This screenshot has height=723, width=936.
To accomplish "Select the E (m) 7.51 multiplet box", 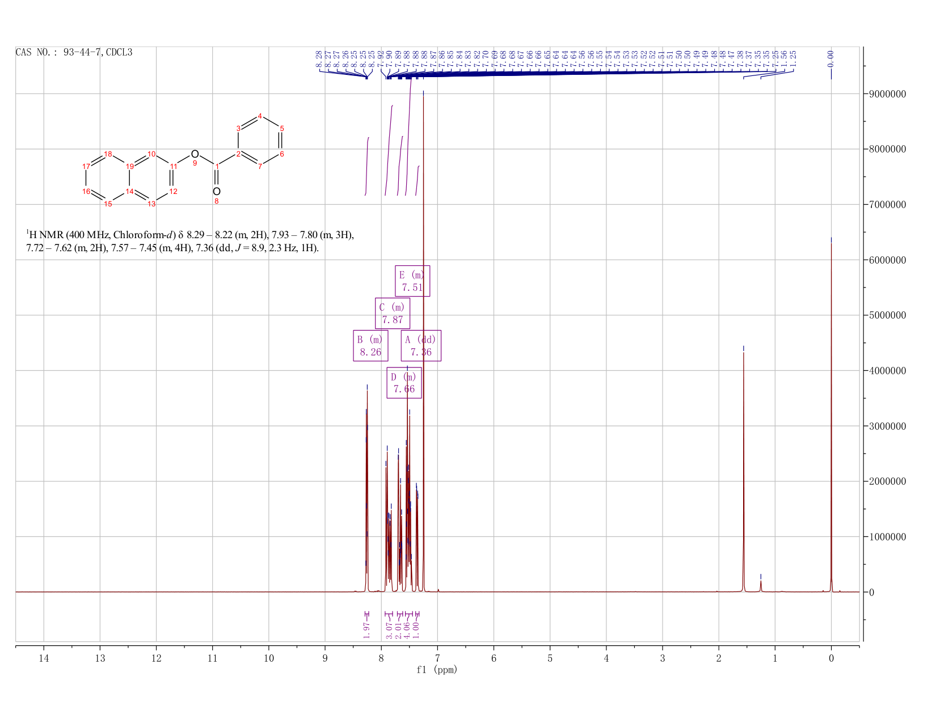I will 412,281.
